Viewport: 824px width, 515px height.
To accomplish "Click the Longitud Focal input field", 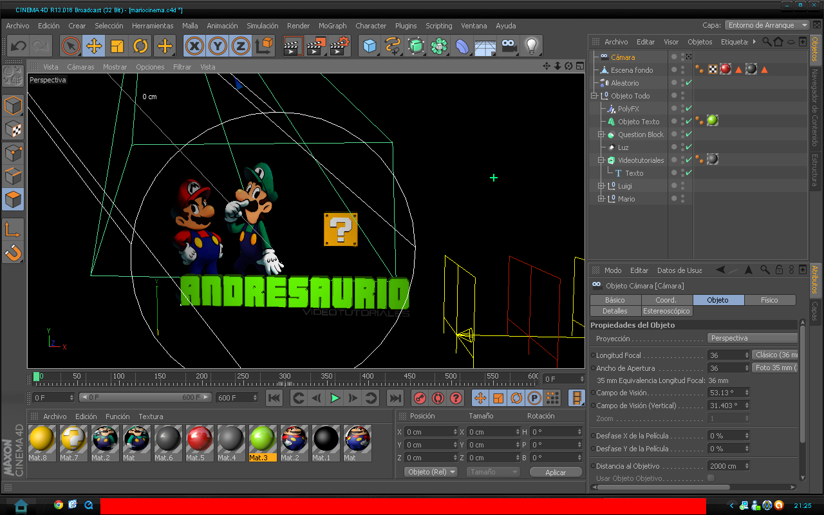I will coord(728,355).
